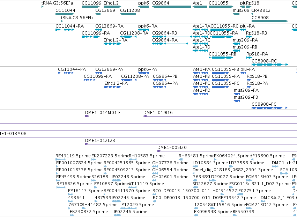This screenshot has height=217, width=297.
Task: Click the GH07776.3prime EST label
Action: [170, 163]
